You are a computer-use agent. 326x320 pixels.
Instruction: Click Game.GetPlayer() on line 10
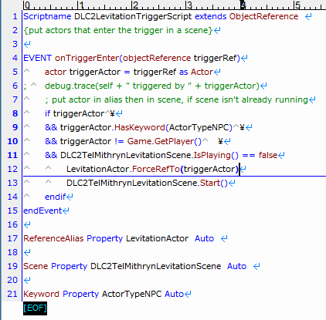click(165, 141)
